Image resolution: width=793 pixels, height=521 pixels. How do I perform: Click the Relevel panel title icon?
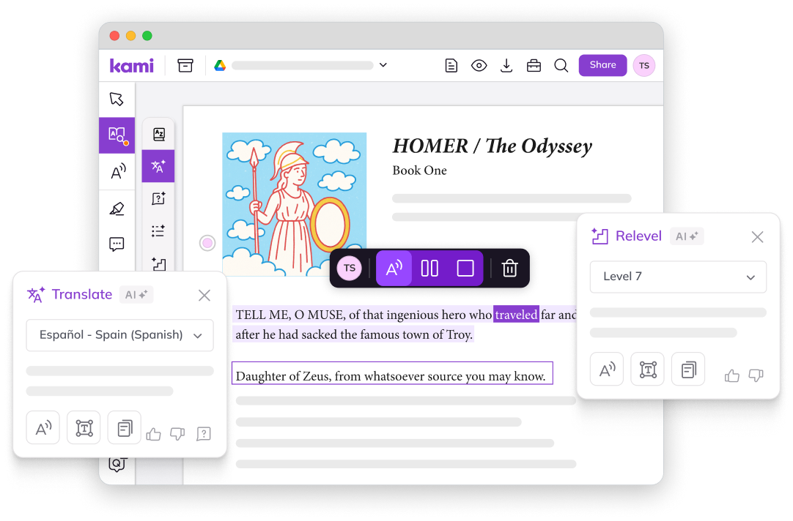point(600,236)
